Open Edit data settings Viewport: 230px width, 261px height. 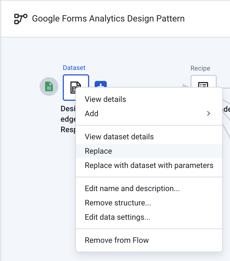coord(117,217)
